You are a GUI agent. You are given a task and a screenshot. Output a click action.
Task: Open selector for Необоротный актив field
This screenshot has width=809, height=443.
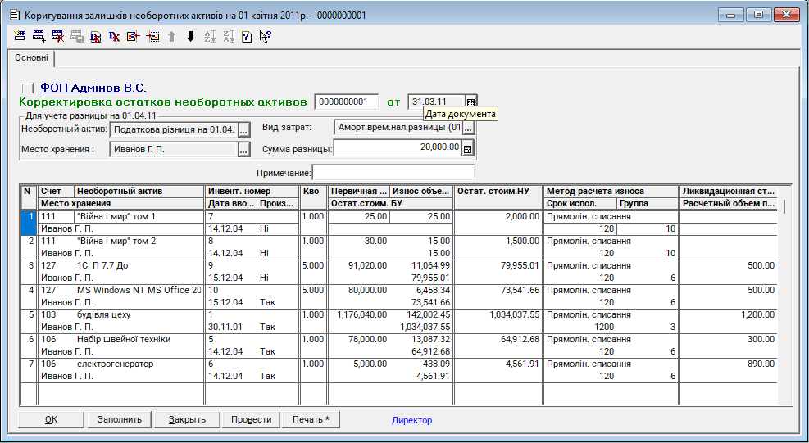pos(243,129)
